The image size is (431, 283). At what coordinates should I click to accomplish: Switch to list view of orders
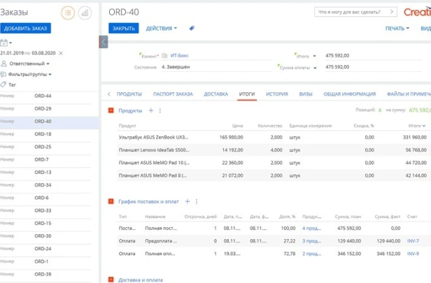tap(68, 12)
